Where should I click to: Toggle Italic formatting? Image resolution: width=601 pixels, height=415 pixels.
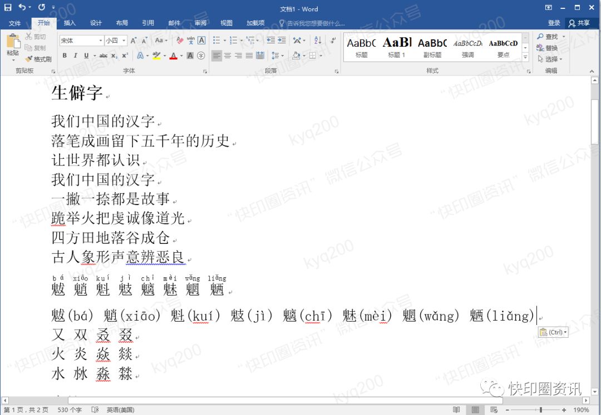tap(76, 56)
